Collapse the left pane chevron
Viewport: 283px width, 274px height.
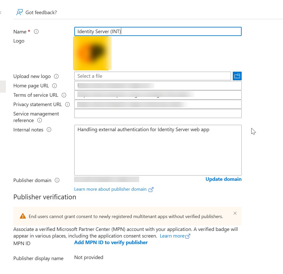tap(1, 12)
